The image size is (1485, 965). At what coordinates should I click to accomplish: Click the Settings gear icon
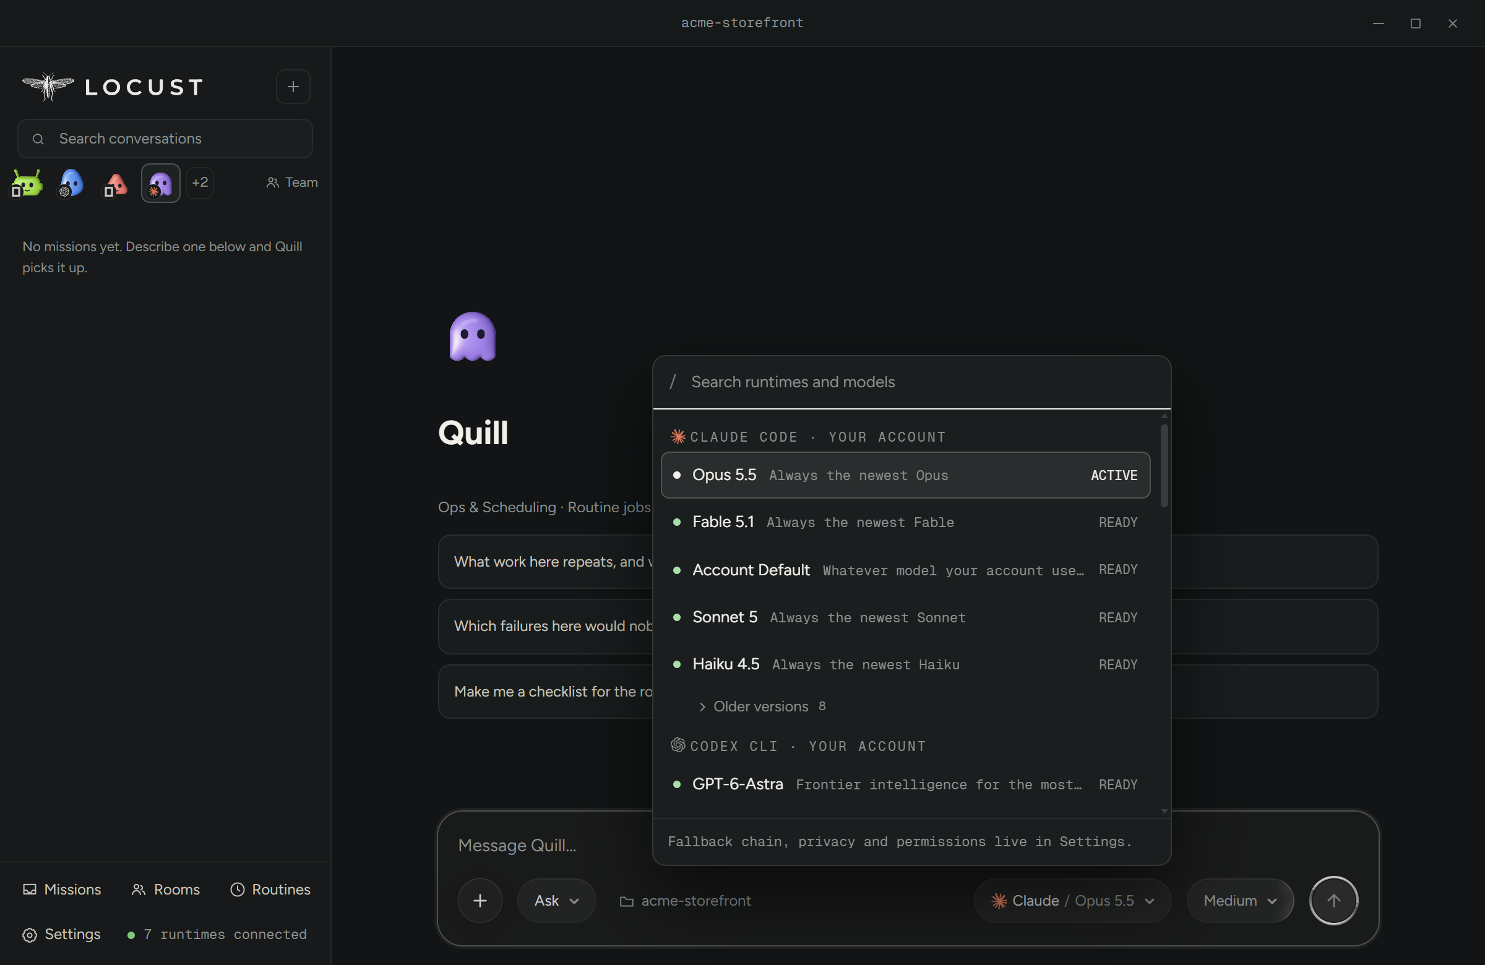(x=29, y=935)
